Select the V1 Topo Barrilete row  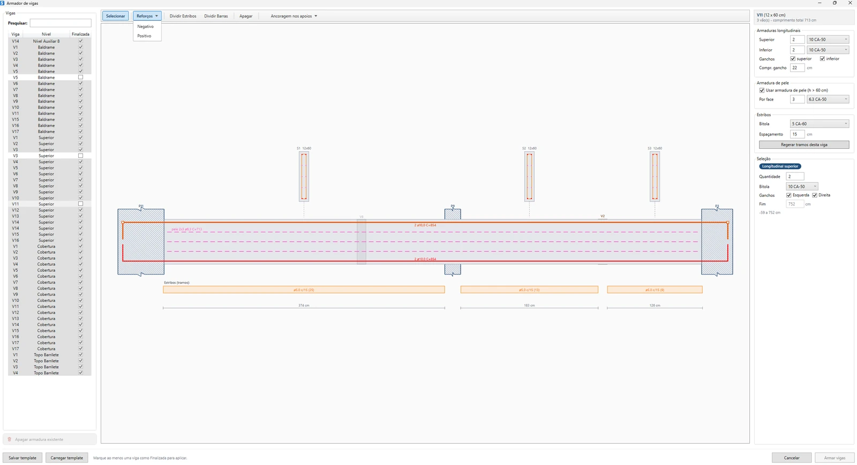[x=49, y=355]
